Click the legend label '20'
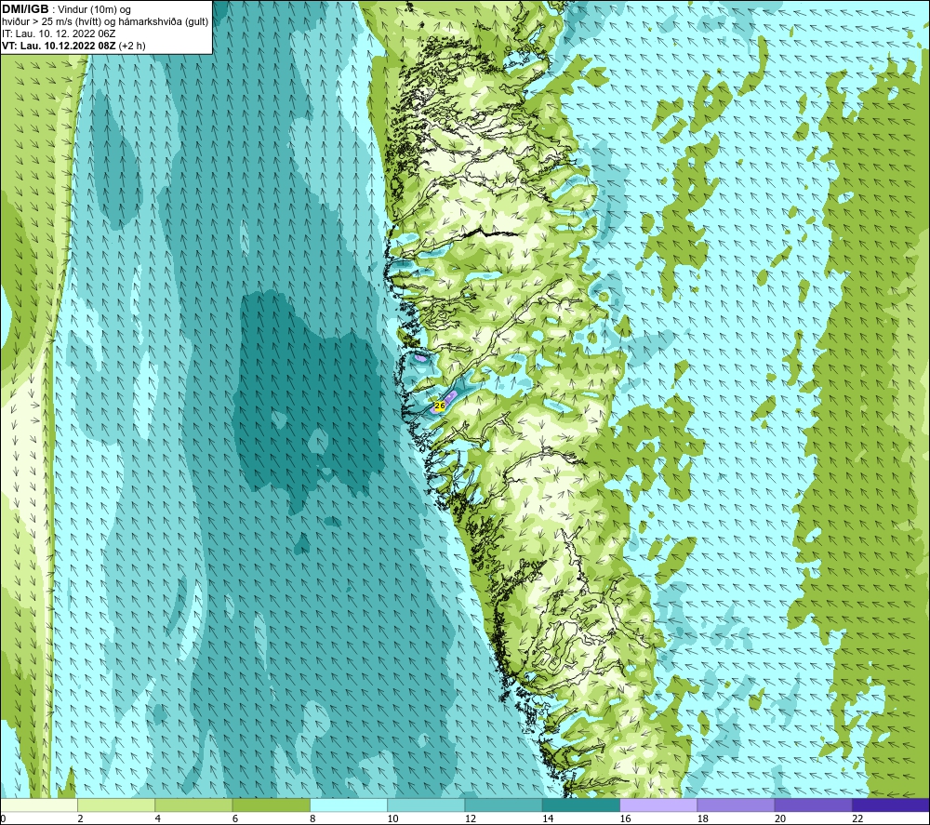The width and height of the screenshot is (930, 825). tap(780, 818)
